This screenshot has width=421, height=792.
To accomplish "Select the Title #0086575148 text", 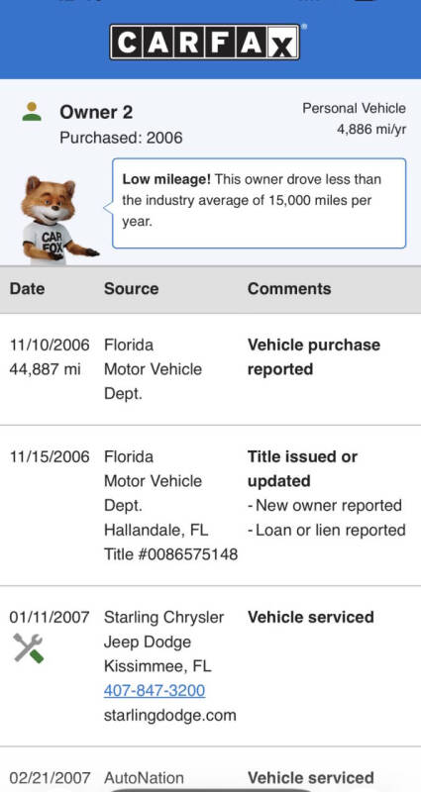I will [170, 554].
